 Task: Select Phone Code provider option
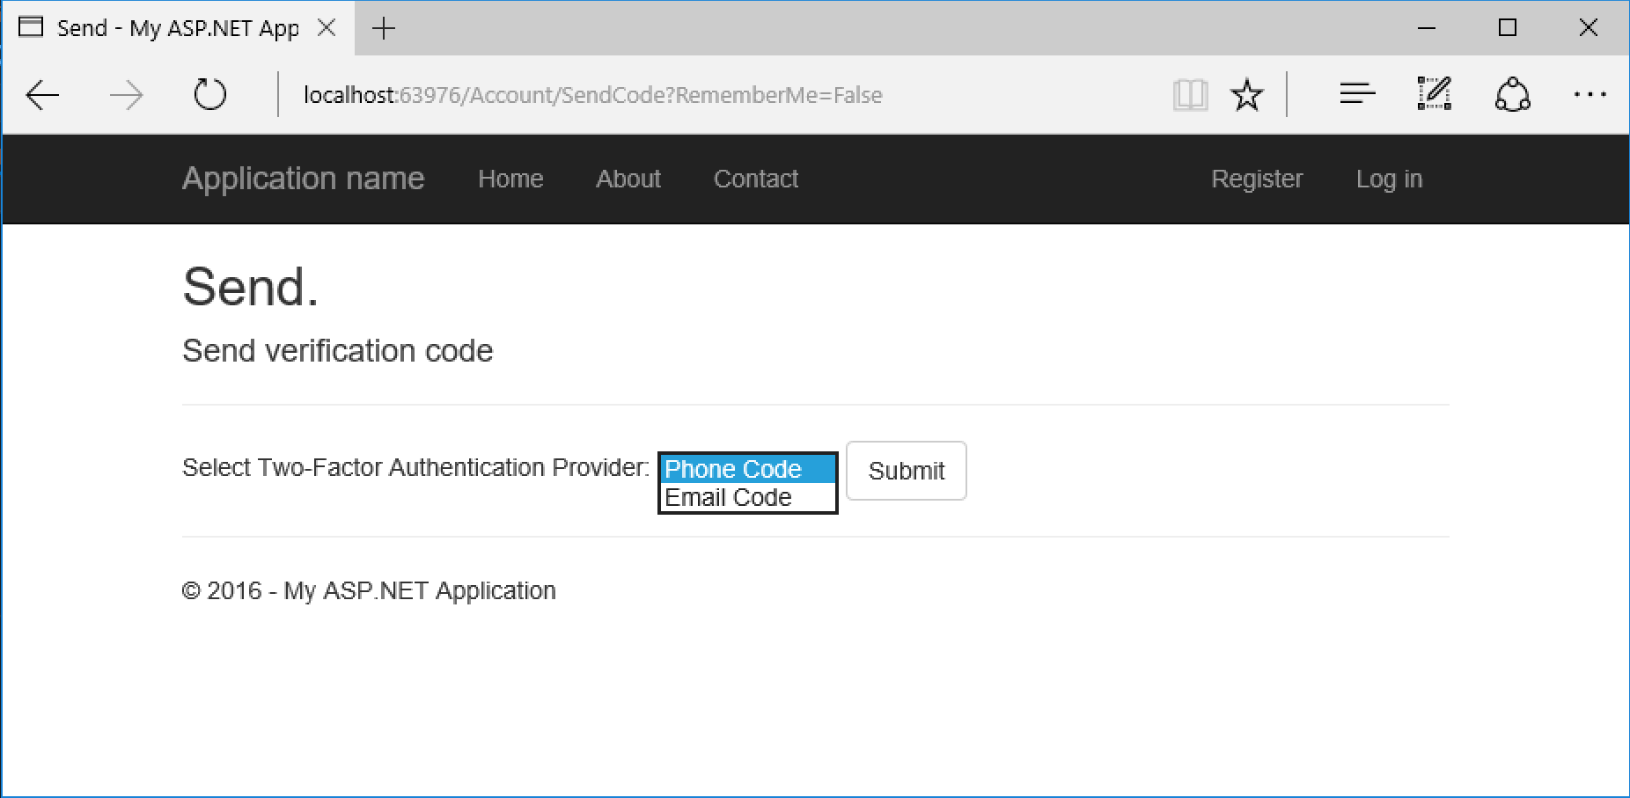(747, 469)
